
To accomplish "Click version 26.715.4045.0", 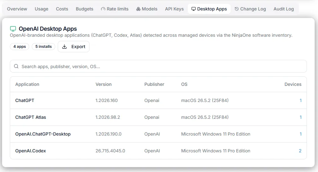I will pyautogui.click(x=110, y=151).
